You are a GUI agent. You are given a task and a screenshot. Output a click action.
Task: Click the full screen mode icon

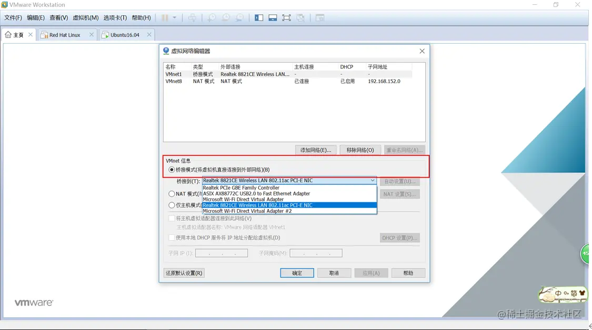pyautogui.click(x=287, y=18)
